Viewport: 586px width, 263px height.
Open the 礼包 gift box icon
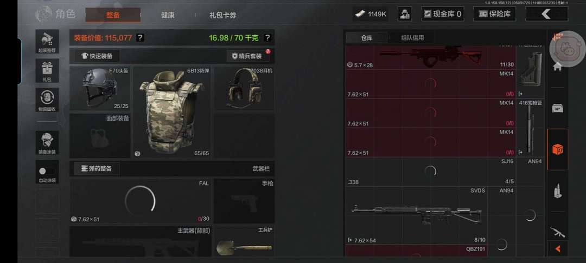coord(47,70)
